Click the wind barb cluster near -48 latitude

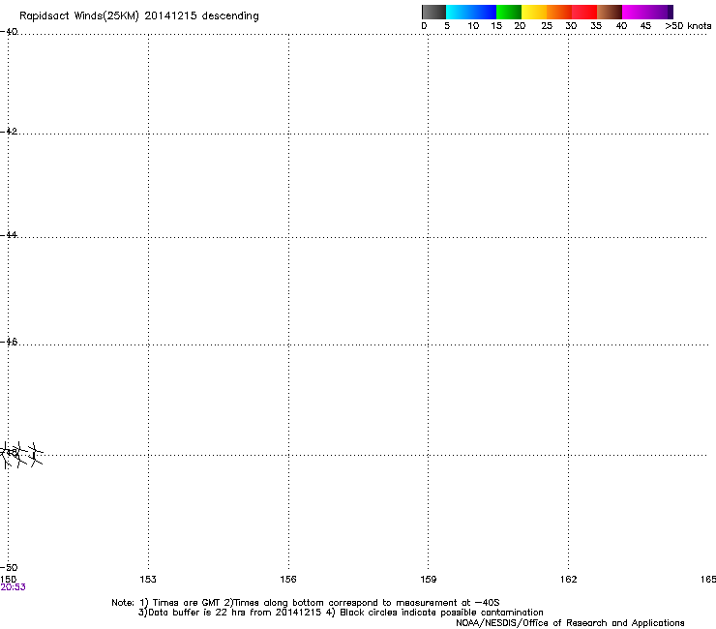[21, 455]
